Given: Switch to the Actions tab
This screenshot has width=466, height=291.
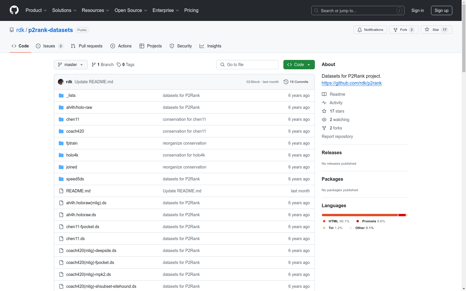Looking at the screenshot, I should pos(121,46).
